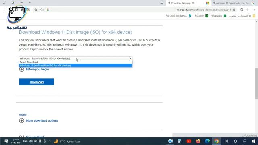The height and width of the screenshot is (145, 258).
Task: Open the Windows 11 ISO edition dropdown
Action: (75, 58)
